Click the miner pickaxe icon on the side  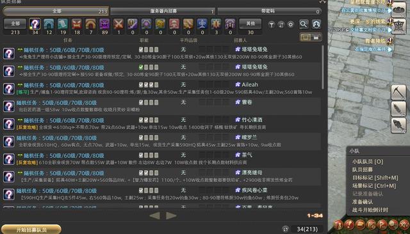tap(398, 92)
